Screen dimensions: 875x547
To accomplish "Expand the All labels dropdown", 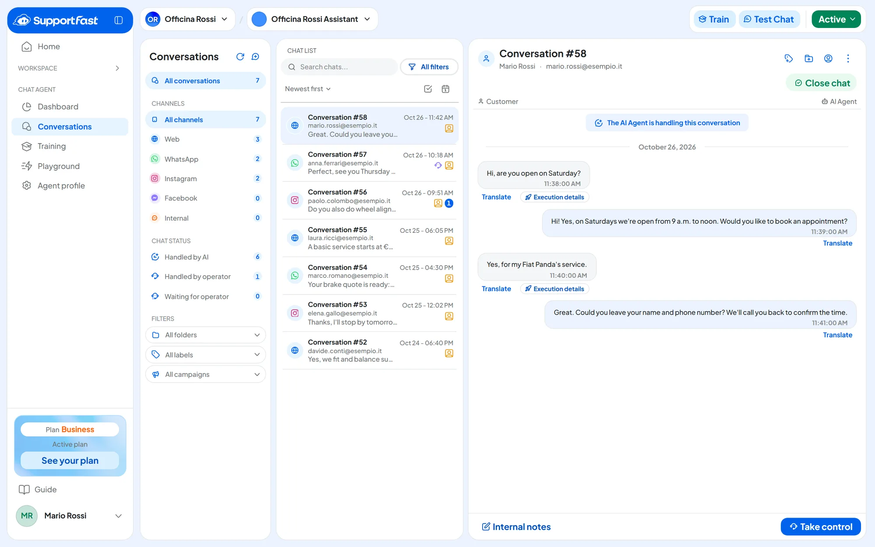I will tap(206, 354).
